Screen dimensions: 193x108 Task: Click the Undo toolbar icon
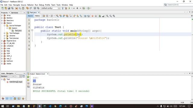click(27, 8)
